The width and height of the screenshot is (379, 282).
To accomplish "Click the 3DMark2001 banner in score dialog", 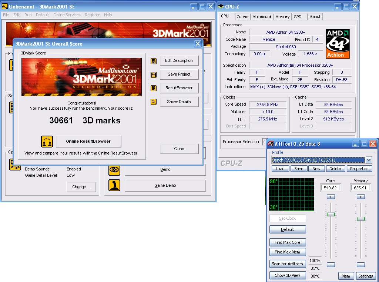I will 82,77.
